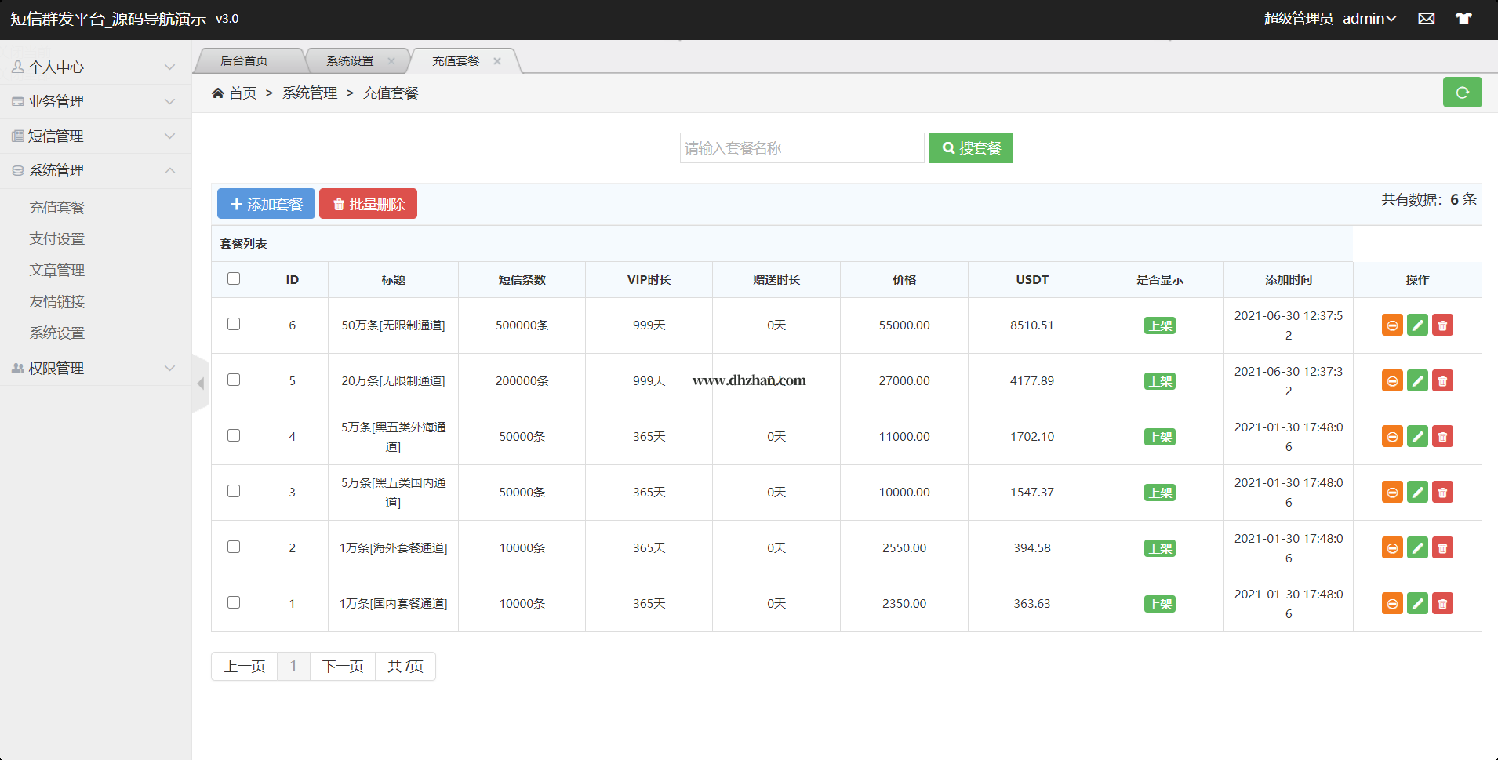The width and height of the screenshot is (1498, 760).
Task: Expand the 个人中心 sidebar menu
Action: [94, 67]
